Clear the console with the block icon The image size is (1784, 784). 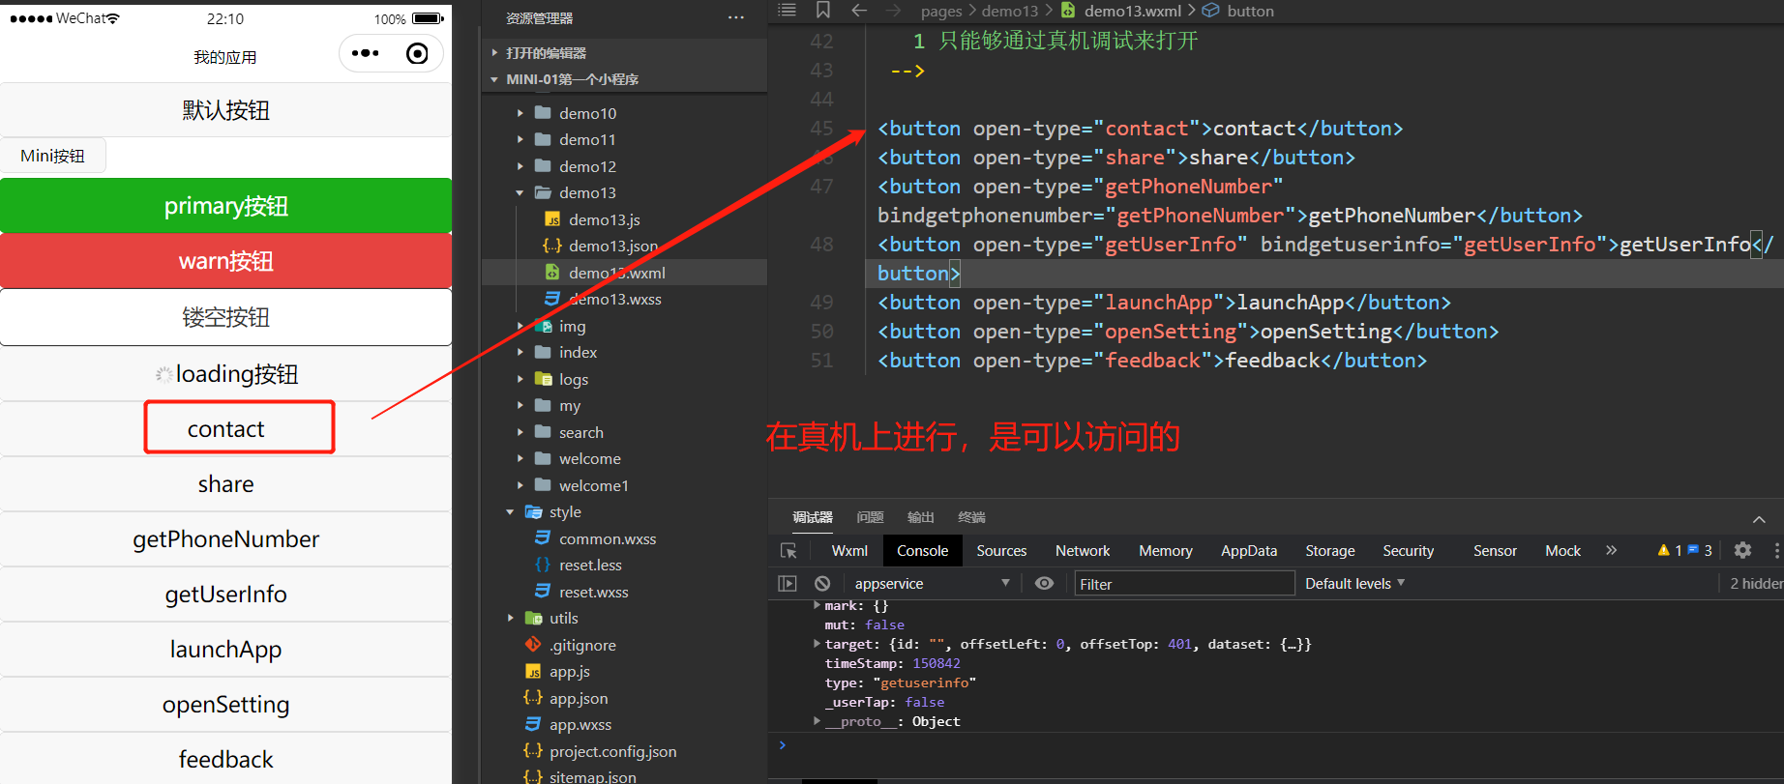822,583
